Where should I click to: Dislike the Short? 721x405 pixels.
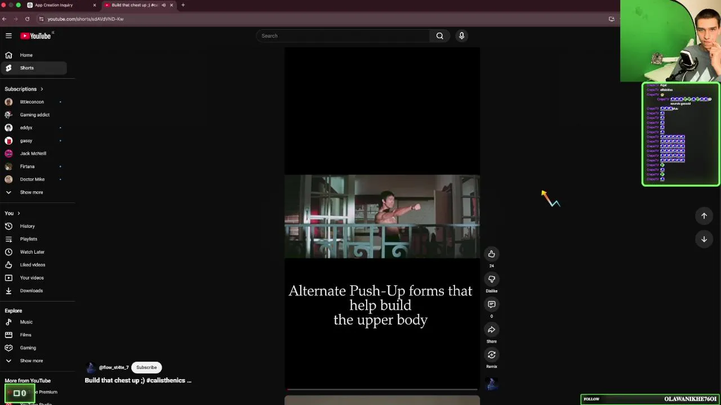coord(492,280)
